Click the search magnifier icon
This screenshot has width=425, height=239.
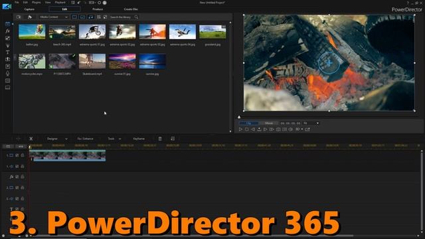(x=136, y=17)
